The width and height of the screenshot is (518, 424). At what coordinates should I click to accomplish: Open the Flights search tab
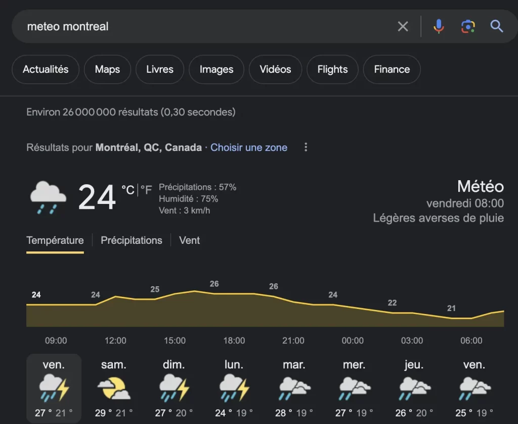pyautogui.click(x=332, y=70)
